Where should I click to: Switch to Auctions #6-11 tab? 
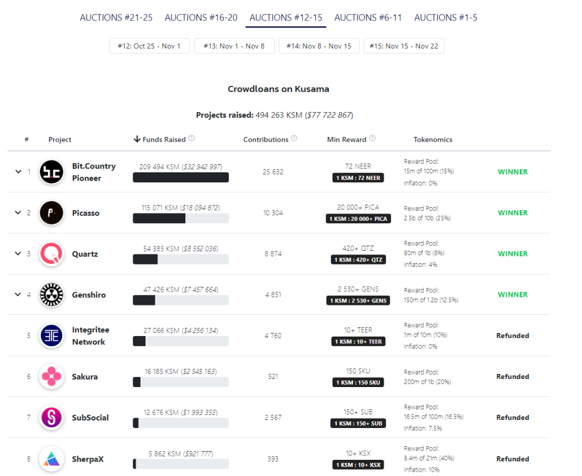[x=368, y=17]
